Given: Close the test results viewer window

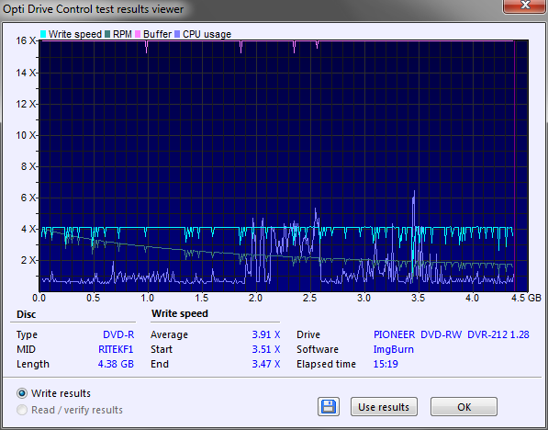Looking at the screenshot, I should (x=525, y=6).
